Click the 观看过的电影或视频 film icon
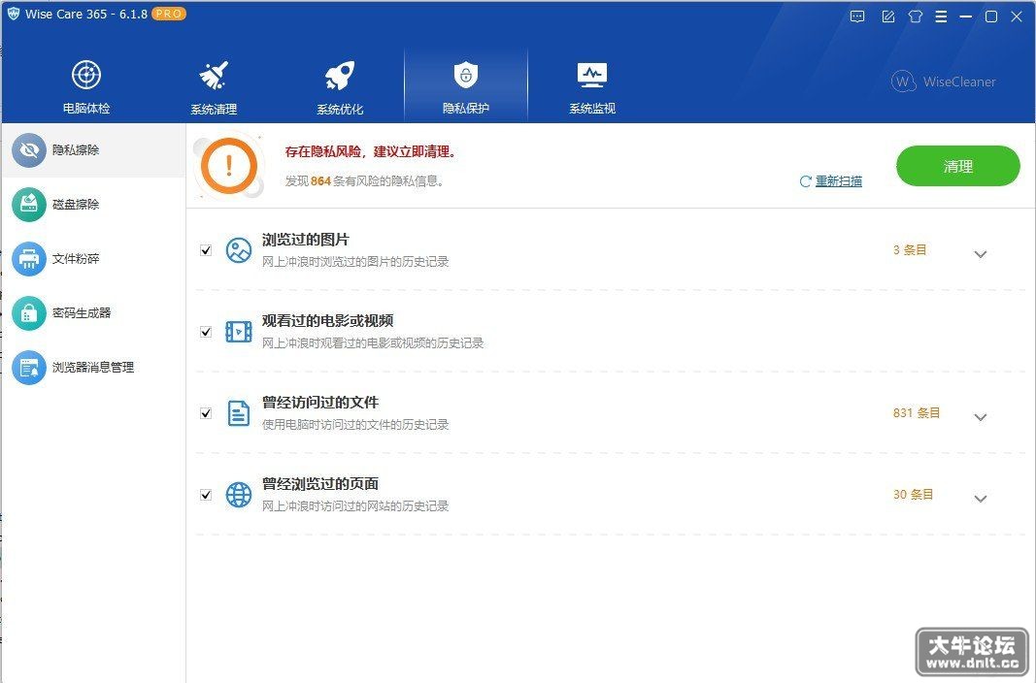This screenshot has height=683, width=1036. 239,331
